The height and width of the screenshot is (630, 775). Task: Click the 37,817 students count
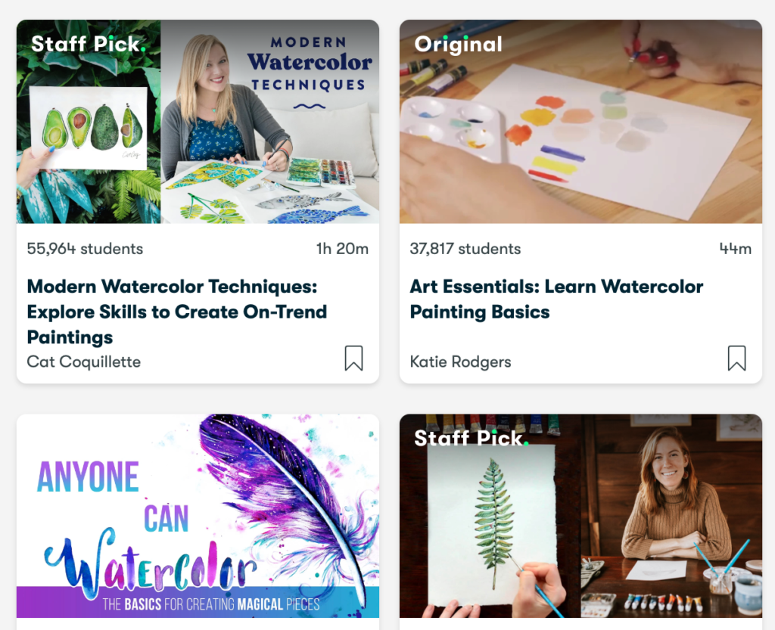(465, 249)
